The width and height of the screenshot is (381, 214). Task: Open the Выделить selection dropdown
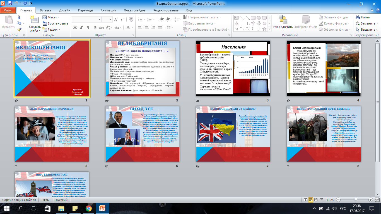click(367, 30)
